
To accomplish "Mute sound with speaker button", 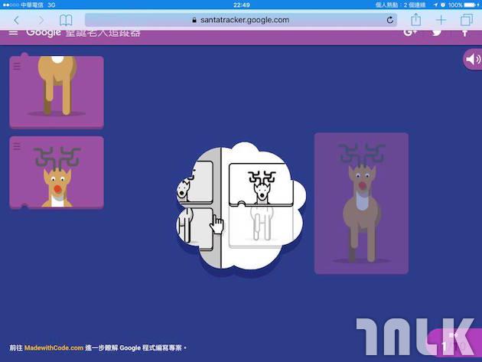I will tap(473, 59).
